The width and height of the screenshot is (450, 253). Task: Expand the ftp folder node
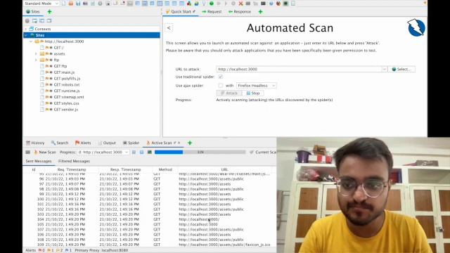(36, 60)
